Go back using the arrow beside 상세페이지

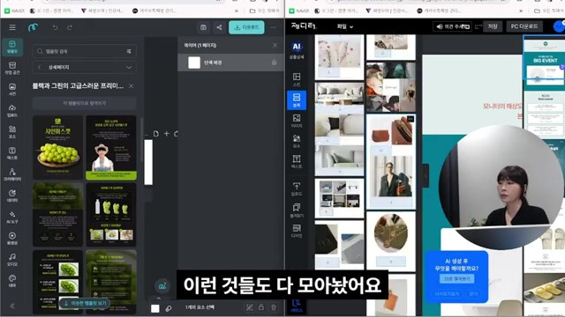[39, 67]
